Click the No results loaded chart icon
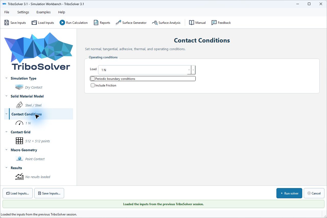The image size is (327, 218). 19,177
